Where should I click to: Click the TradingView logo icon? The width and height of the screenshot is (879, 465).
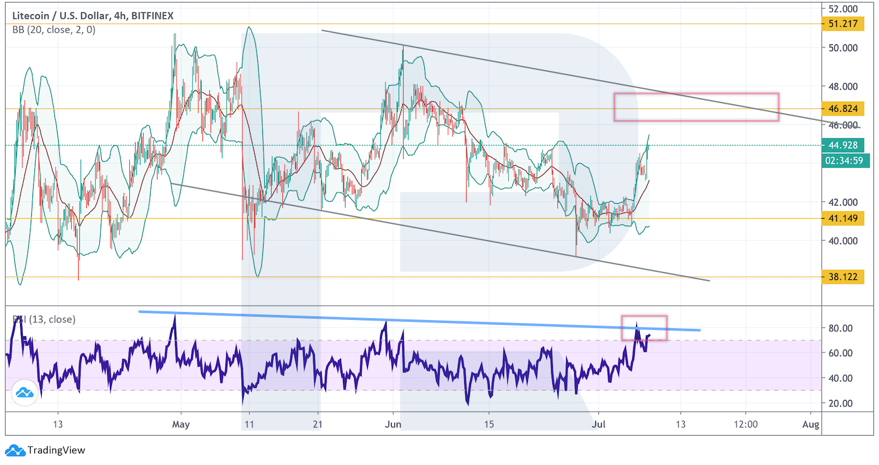tap(15, 450)
